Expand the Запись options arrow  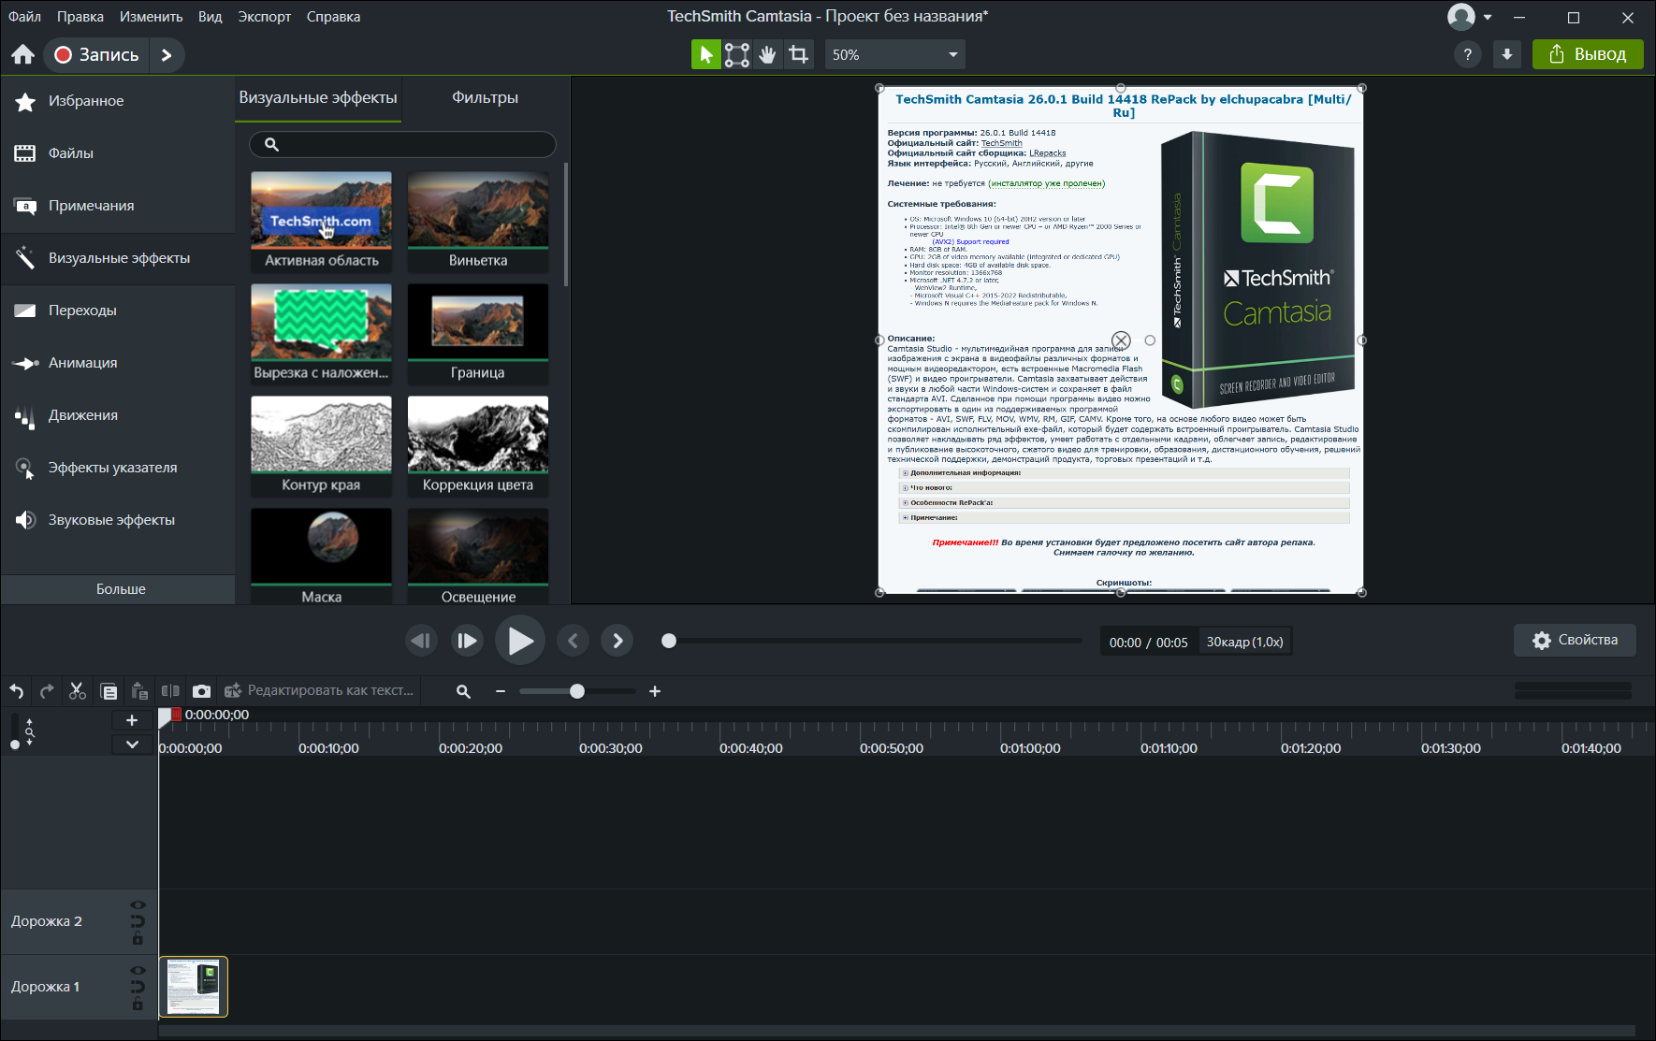(167, 55)
